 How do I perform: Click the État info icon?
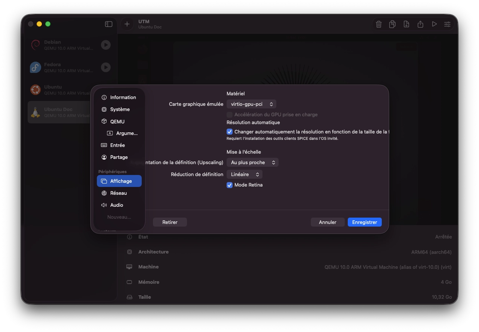coord(129,237)
